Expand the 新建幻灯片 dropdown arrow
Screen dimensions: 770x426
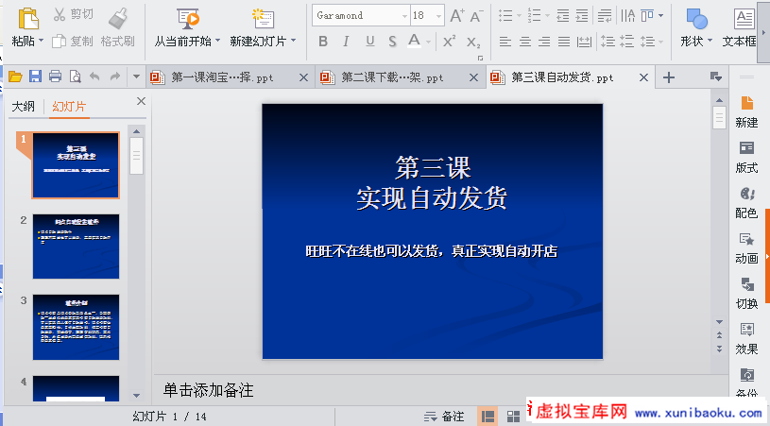point(294,42)
